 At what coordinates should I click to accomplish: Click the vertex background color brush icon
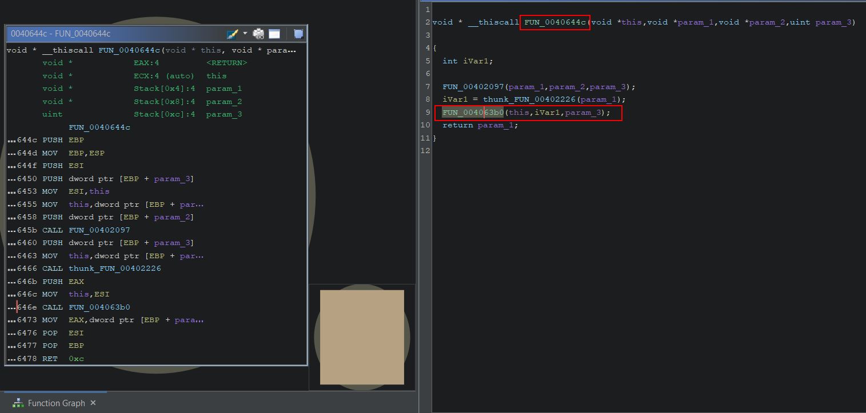point(232,34)
